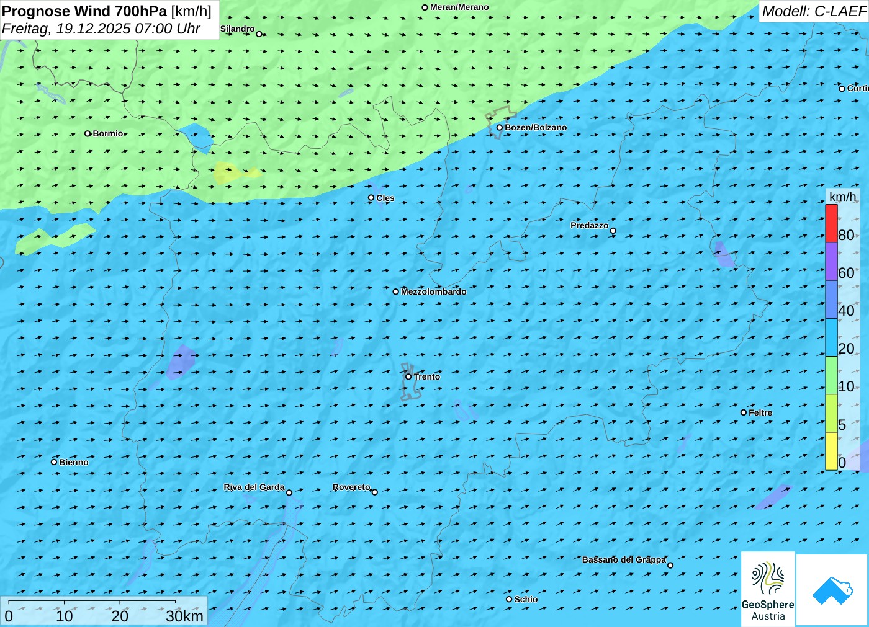This screenshot has height=627, width=869.
Task: Click the 'Bassano del Grappa' town label
Action: pyautogui.click(x=624, y=559)
